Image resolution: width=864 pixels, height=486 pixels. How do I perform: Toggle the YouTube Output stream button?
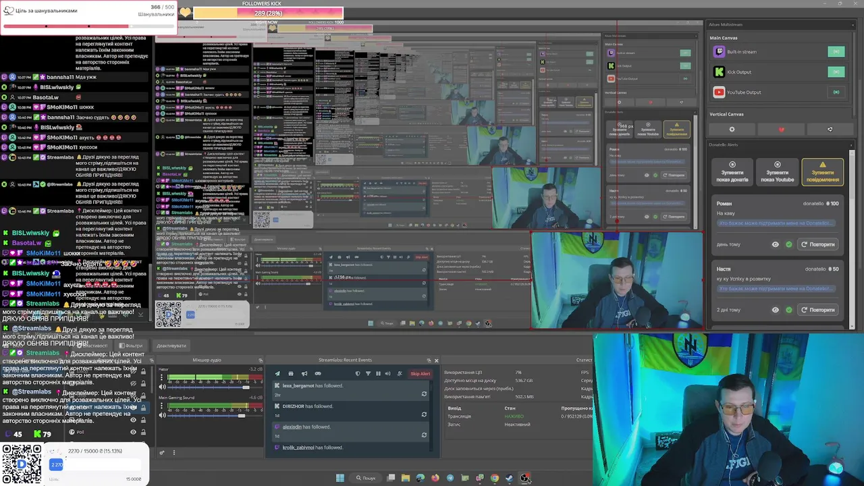click(x=836, y=92)
